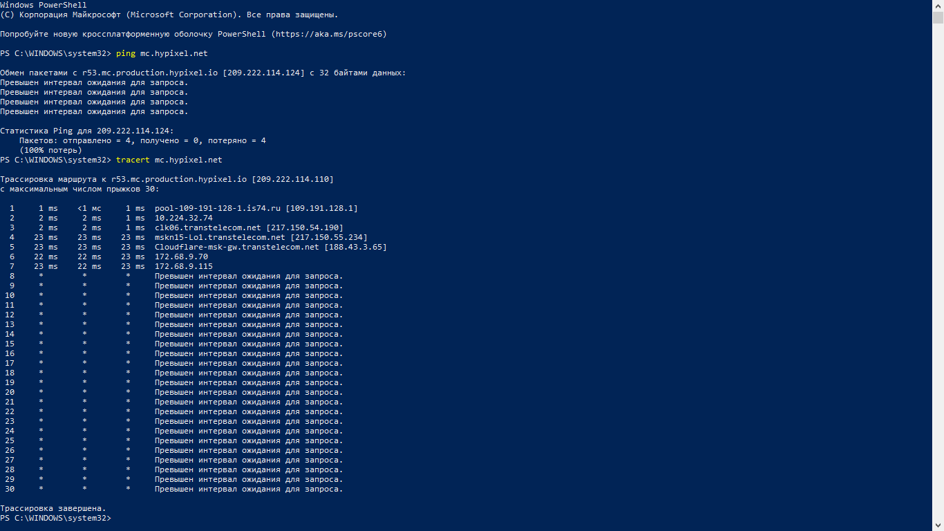
Task: Click Microsoft copyright line
Action: point(169,15)
